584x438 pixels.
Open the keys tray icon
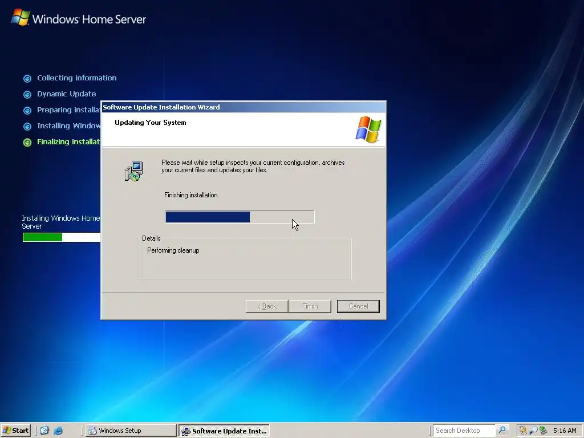pyautogui.click(x=523, y=431)
